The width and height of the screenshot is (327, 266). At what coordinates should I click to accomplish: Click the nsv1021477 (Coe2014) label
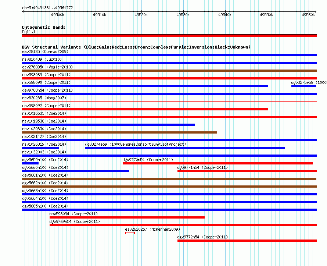click(44, 136)
